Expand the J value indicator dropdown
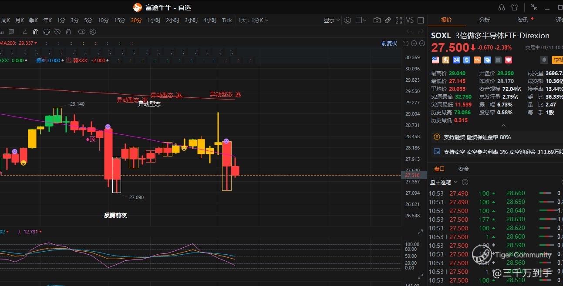This screenshot has height=286, width=563. [x=40, y=232]
